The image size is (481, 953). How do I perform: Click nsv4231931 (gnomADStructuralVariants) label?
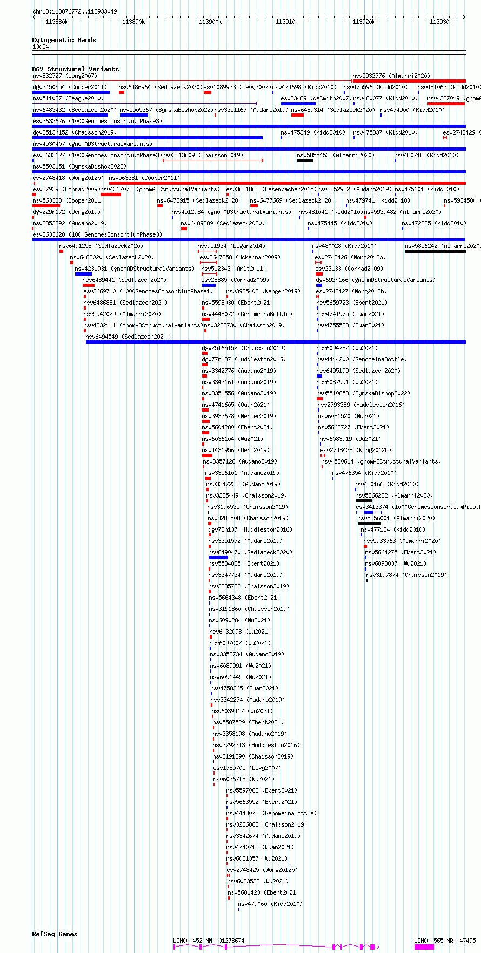tap(135, 269)
